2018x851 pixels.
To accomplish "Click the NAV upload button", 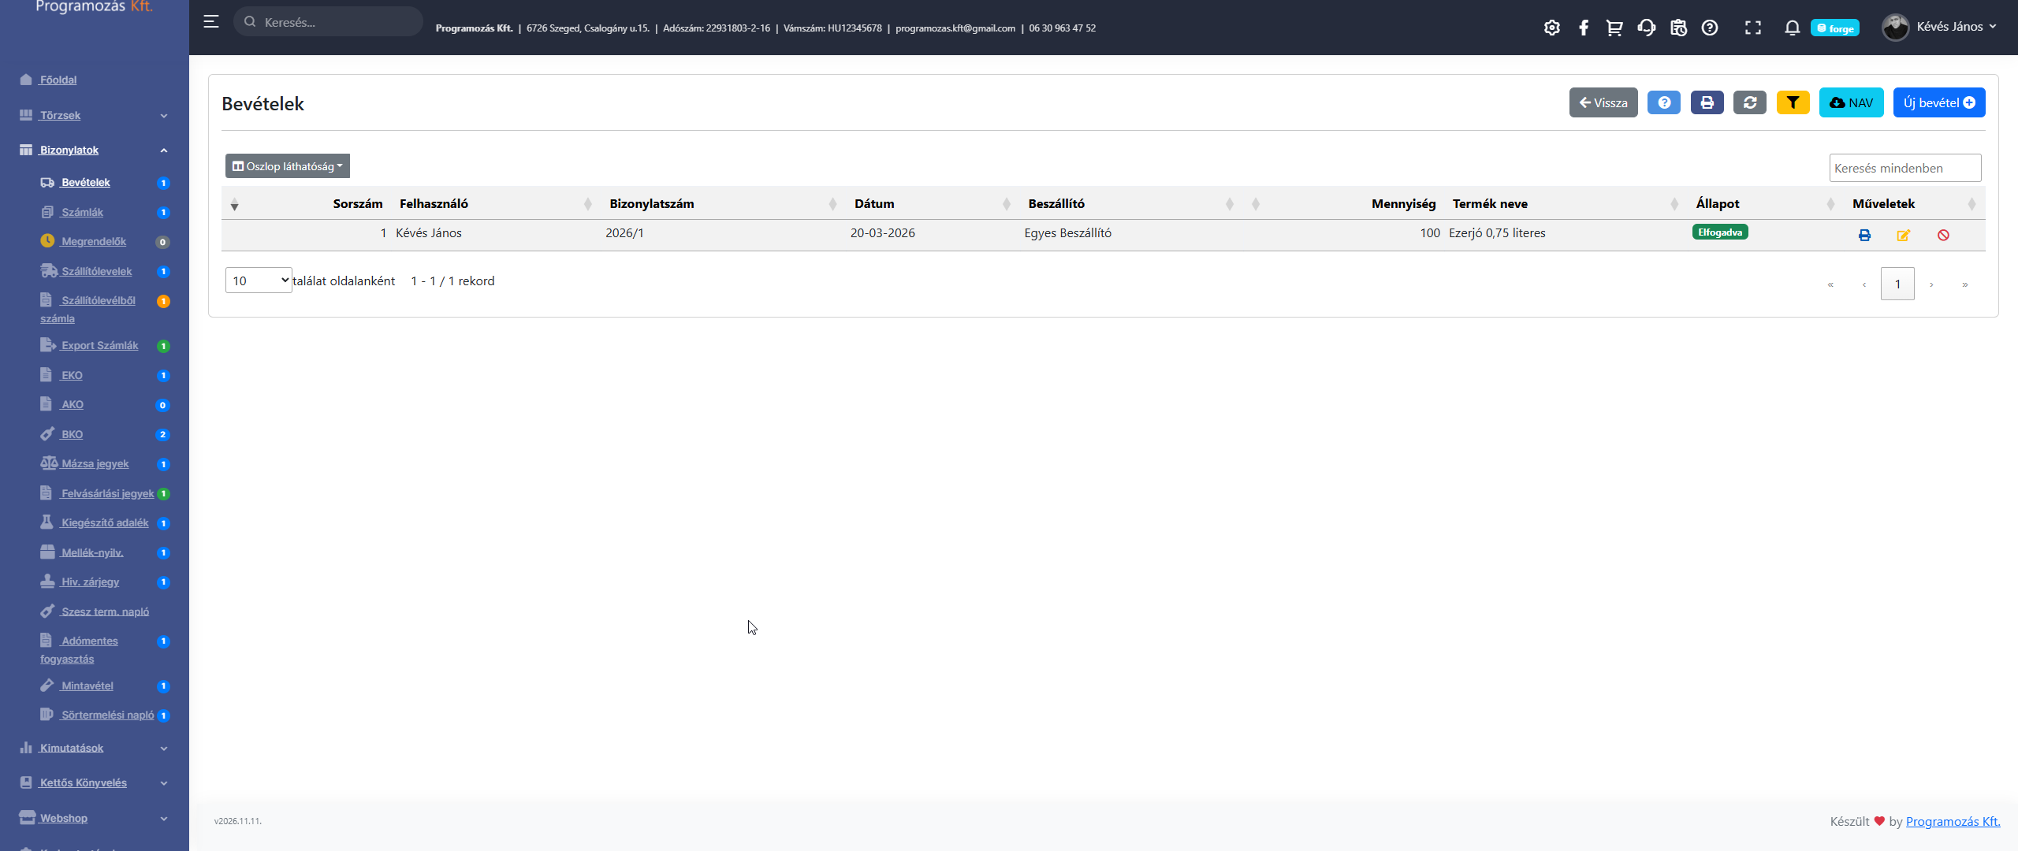I will tap(1851, 102).
